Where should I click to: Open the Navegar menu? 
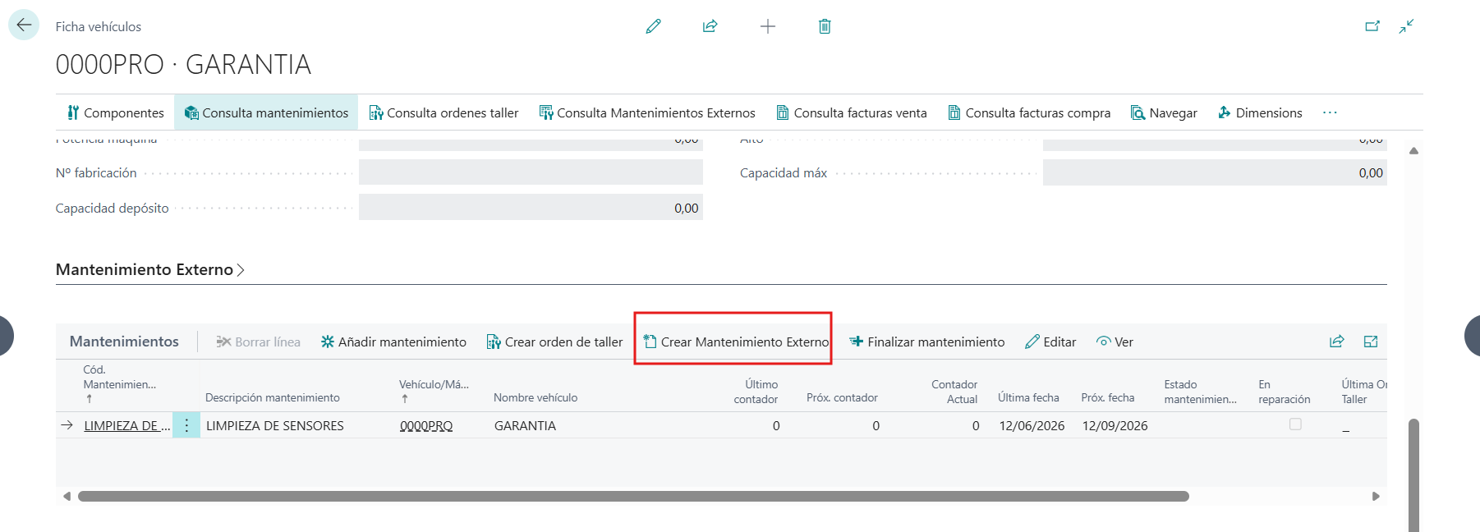(1164, 112)
